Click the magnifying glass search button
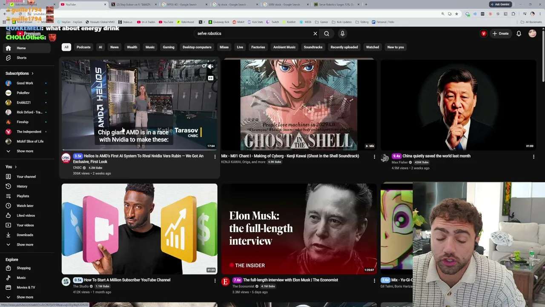 click(x=327, y=34)
